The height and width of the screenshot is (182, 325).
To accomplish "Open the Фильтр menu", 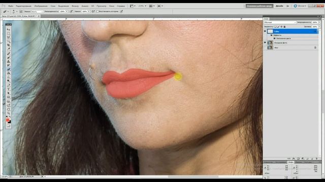I will [x=75, y=6].
